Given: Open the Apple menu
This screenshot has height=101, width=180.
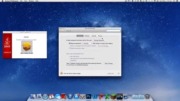Looking at the screenshot, I should pyautogui.click(x=3, y=1).
